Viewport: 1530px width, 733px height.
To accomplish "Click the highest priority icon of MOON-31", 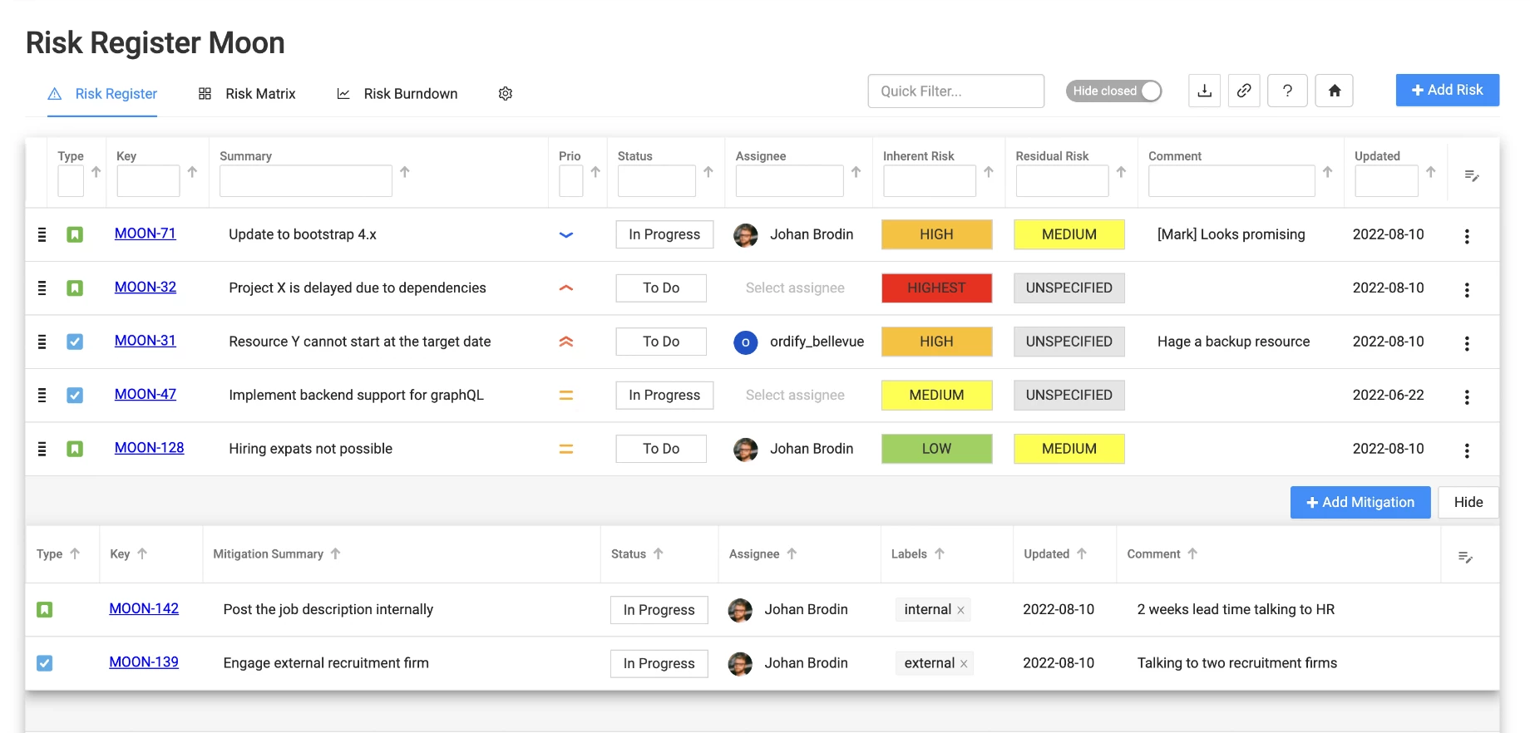I will (566, 342).
